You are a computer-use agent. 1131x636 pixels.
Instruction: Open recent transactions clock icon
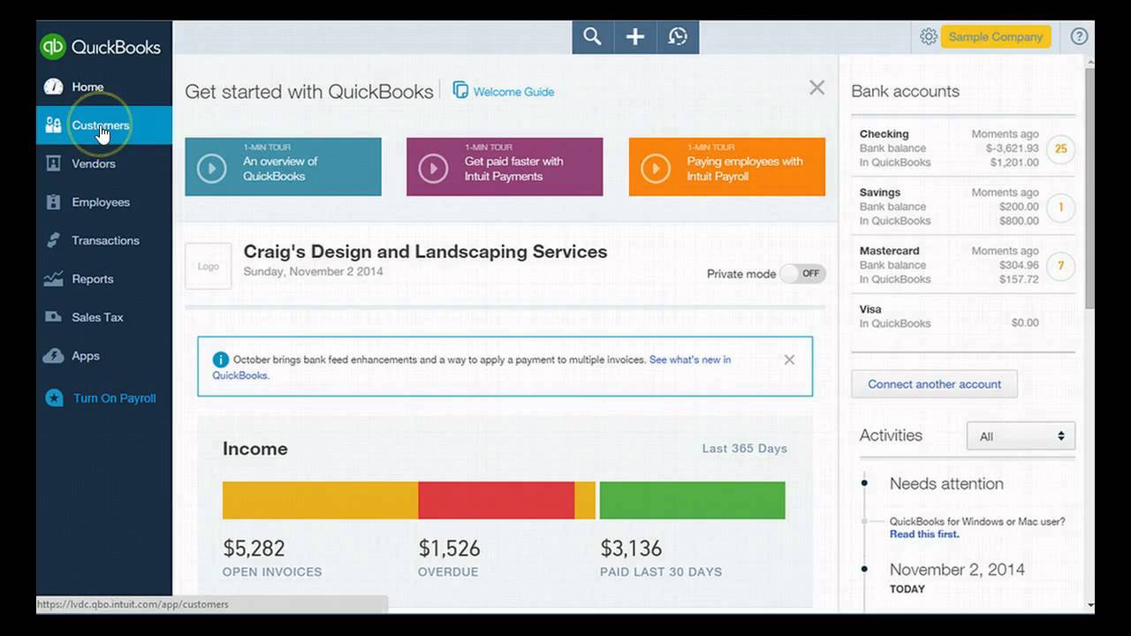[678, 37]
